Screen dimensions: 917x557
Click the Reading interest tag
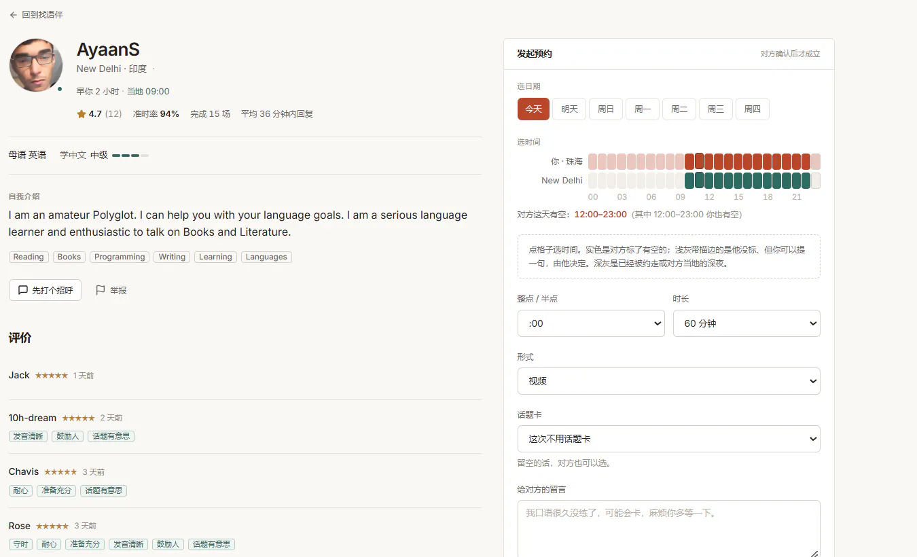tap(29, 257)
